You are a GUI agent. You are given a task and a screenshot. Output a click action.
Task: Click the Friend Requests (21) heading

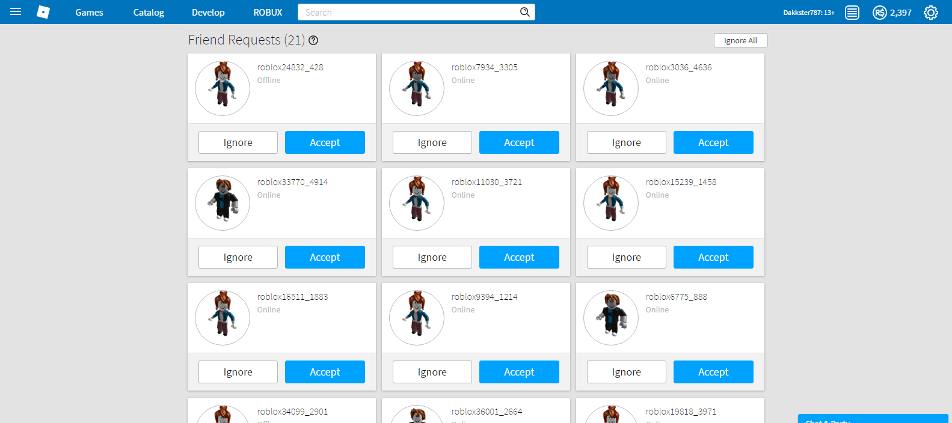247,40
